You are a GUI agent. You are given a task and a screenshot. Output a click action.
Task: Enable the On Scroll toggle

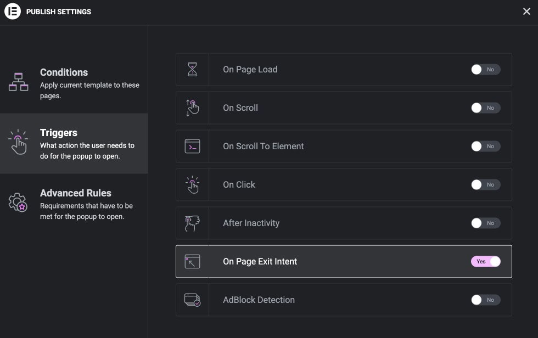[485, 108]
